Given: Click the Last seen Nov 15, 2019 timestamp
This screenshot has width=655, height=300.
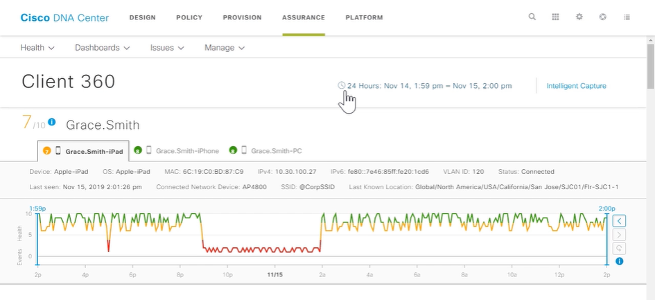Looking at the screenshot, I should (103, 187).
